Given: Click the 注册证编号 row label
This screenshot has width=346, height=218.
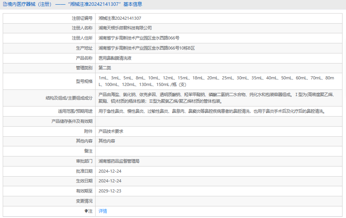Looking at the screenshot, I should 82,18.
